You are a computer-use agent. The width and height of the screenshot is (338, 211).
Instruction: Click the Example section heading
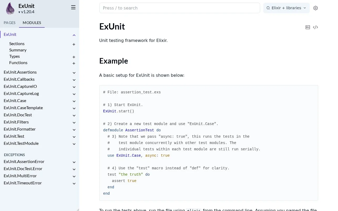pyautogui.click(x=114, y=61)
